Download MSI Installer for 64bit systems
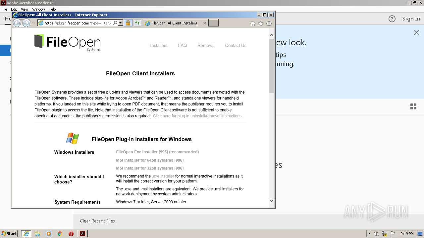This screenshot has height=238, width=424. click(x=150, y=160)
